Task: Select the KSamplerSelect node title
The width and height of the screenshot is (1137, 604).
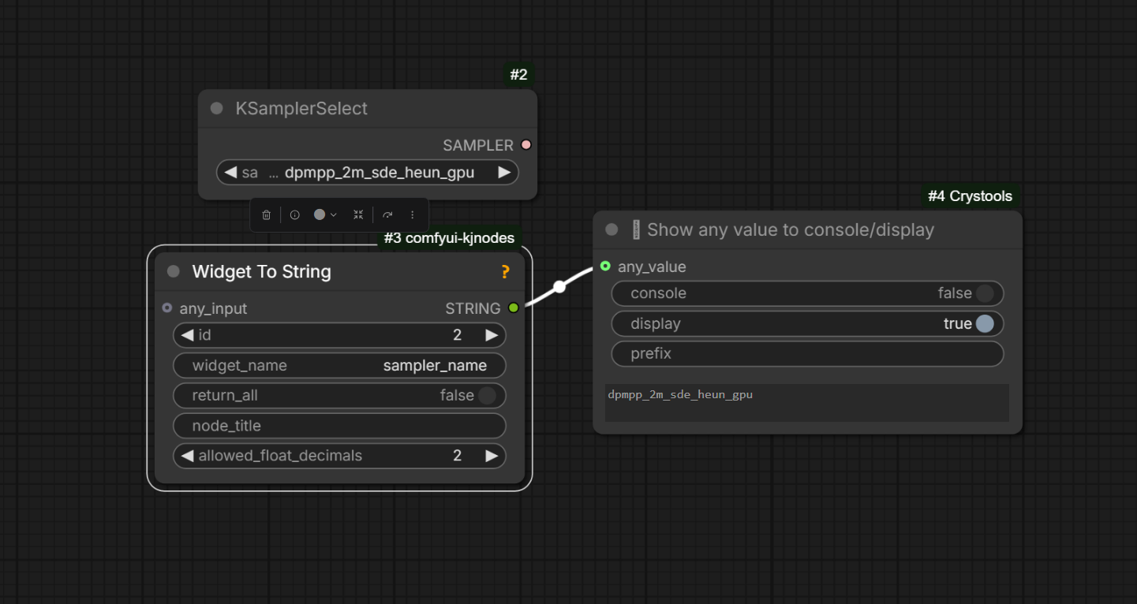Action: pos(301,109)
